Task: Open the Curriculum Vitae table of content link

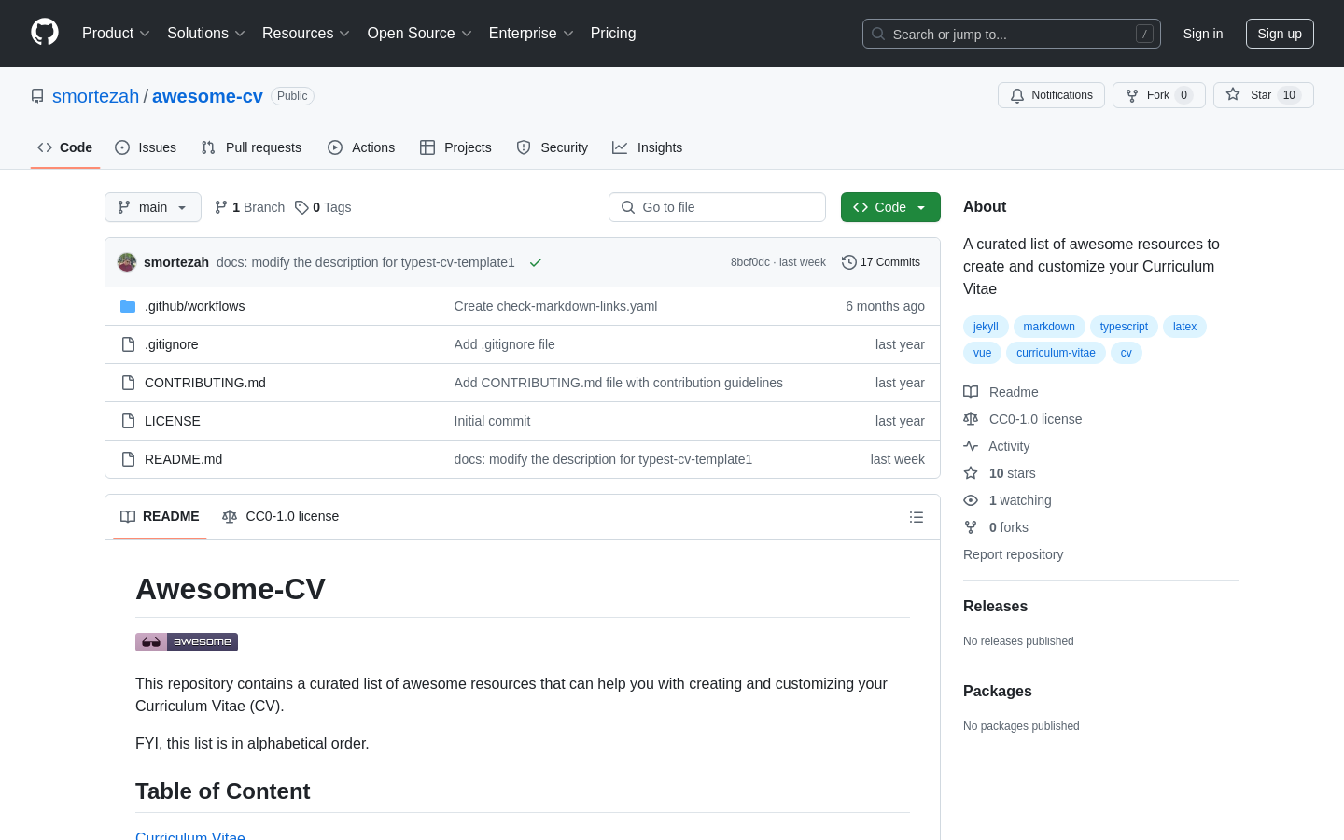Action: pyautogui.click(x=190, y=835)
